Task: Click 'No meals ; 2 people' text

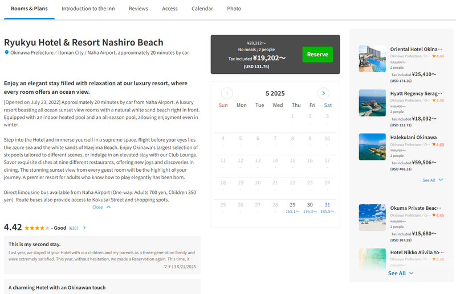Action: (256, 49)
